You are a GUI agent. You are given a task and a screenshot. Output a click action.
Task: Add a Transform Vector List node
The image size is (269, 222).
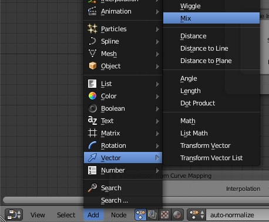(211, 158)
